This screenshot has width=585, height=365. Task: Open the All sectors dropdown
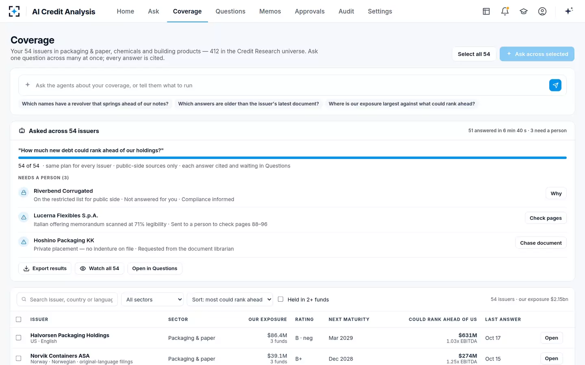click(152, 299)
